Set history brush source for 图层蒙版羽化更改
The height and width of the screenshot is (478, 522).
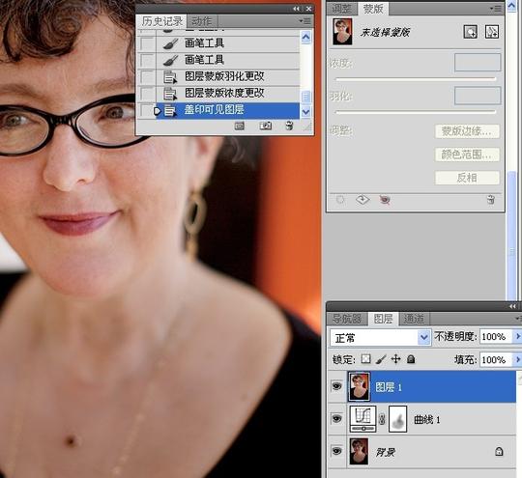(147, 77)
